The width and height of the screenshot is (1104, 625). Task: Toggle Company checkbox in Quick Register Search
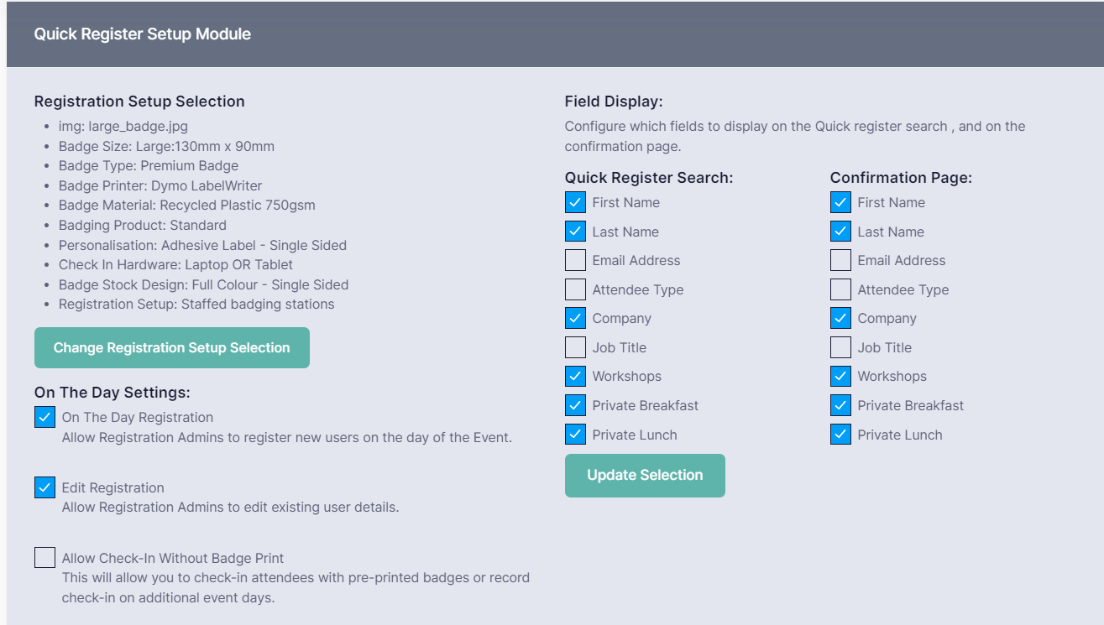575,318
